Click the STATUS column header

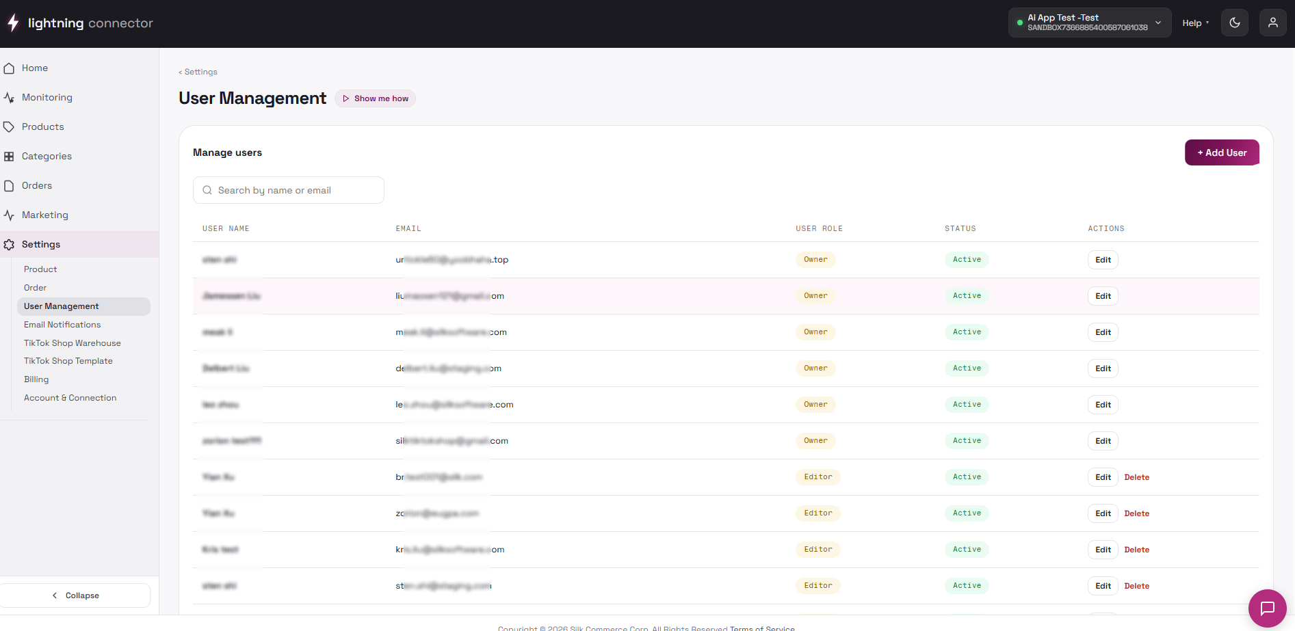[x=960, y=228]
